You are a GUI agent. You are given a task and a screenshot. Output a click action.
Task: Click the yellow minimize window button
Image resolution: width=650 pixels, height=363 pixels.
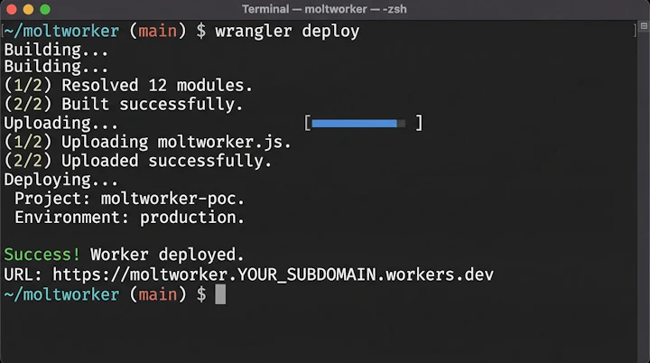click(28, 9)
